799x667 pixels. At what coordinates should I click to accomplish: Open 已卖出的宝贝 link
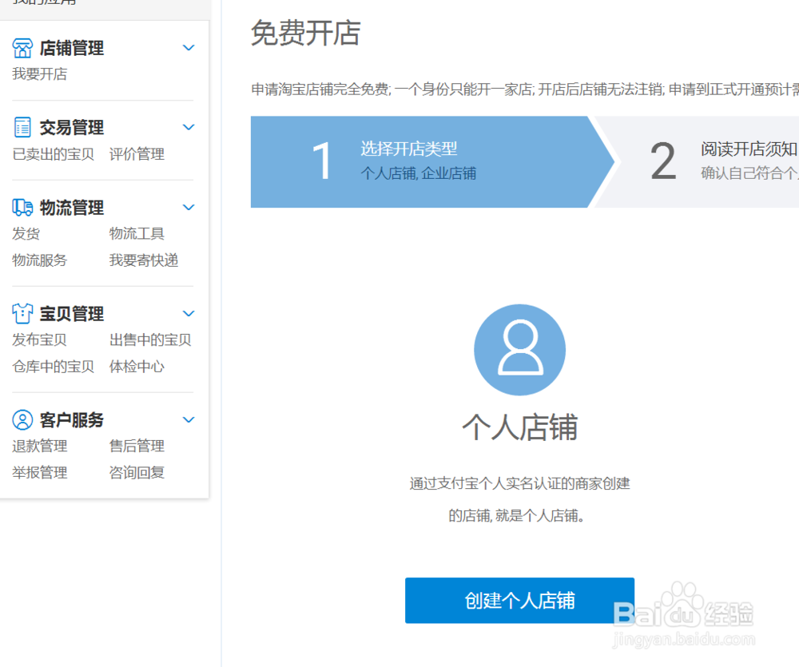tap(54, 154)
